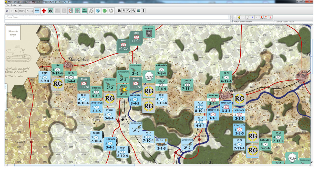Toggle the globe overview map icon
This screenshot has height=181, width=328.
(x=139, y=11)
